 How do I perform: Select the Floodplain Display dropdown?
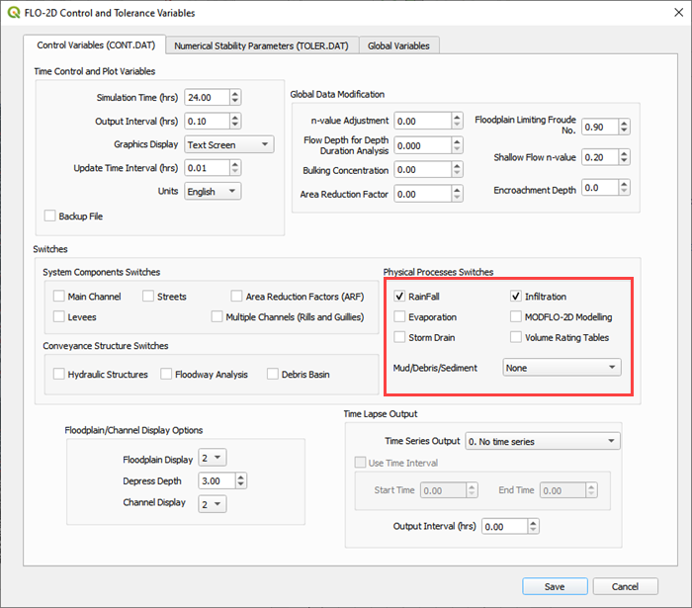[213, 458]
